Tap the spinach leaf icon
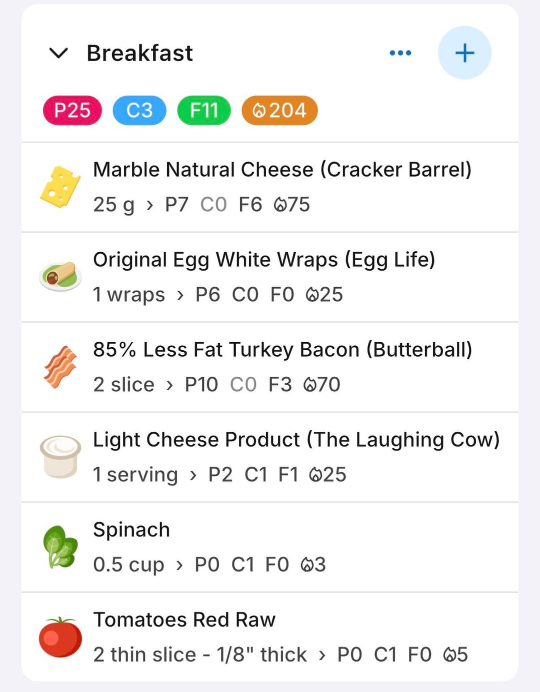The width and height of the screenshot is (540, 692). [60, 546]
